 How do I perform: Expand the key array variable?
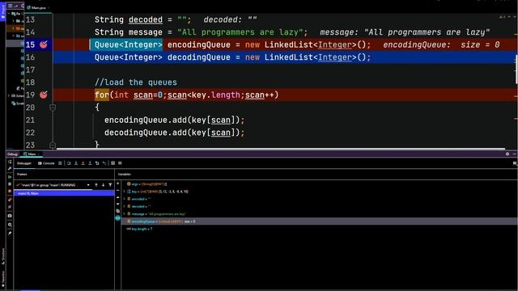125,192
